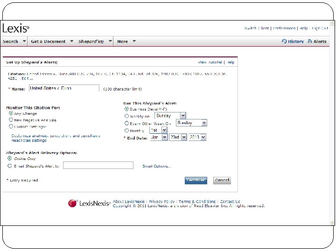The width and height of the screenshot is (336, 252).
Task: Click the Cancel button
Action: point(222,180)
